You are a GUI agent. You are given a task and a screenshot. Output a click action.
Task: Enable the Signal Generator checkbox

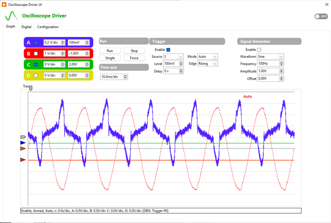259,50
